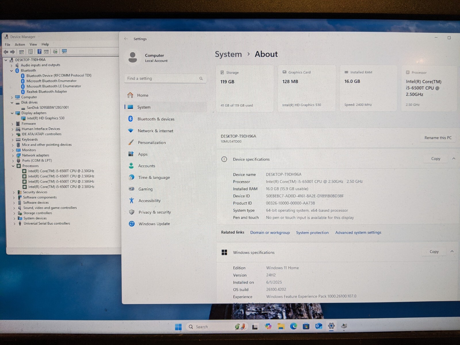Screen dimensions: 460x345
Task: Click the Rename this PC button
Action: (438, 138)
